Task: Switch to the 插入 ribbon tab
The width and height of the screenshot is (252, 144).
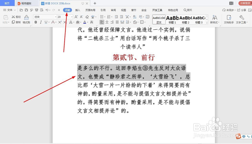Action: 78,10
